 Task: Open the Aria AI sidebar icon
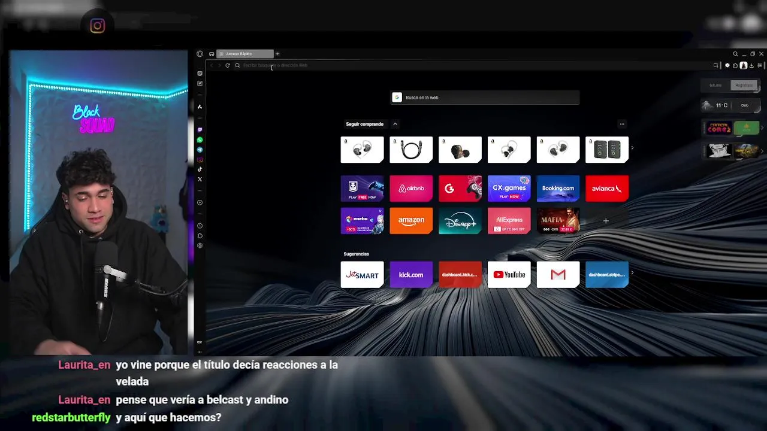click(x=200, y=107)
